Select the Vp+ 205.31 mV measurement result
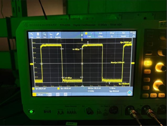The image size is (167, 126). [41, 88]
